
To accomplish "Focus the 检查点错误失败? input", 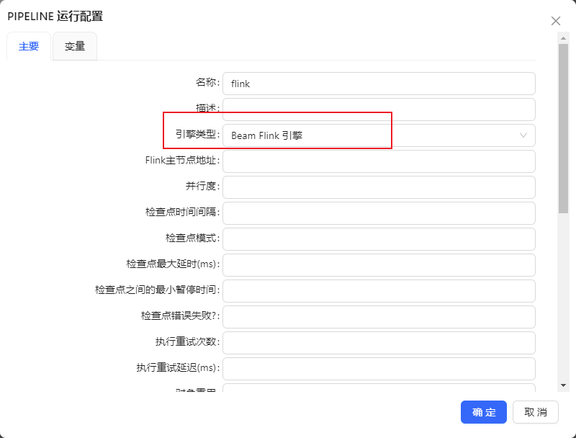I will 379,317.
